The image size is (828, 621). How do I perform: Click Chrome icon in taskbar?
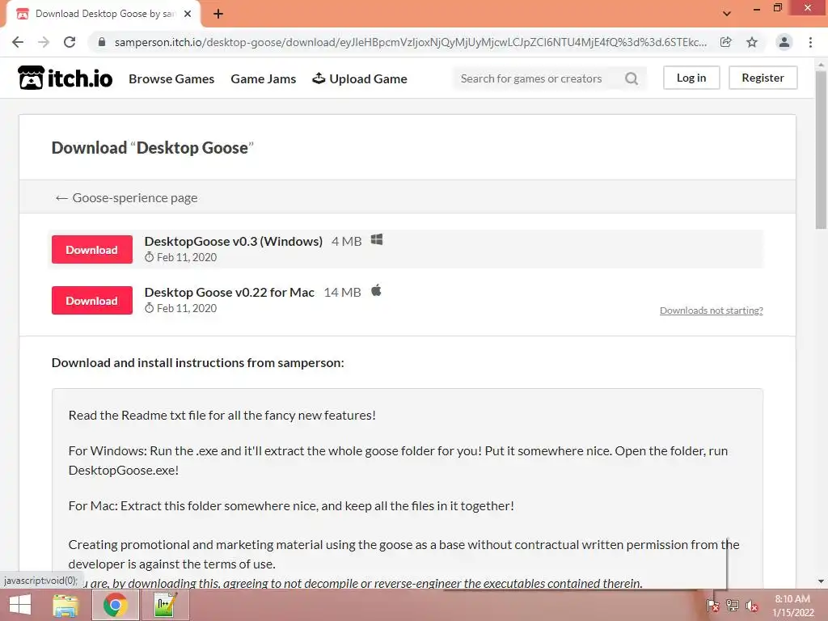tap(115, 605)
